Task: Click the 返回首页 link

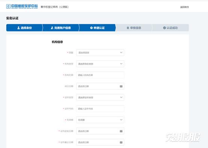Action: coord(184,7)
